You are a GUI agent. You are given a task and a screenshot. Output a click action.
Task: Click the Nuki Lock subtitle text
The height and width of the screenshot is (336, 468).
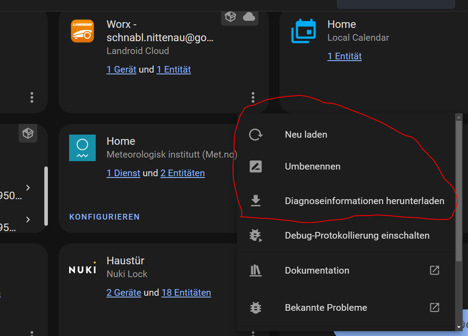pos(127,274)
